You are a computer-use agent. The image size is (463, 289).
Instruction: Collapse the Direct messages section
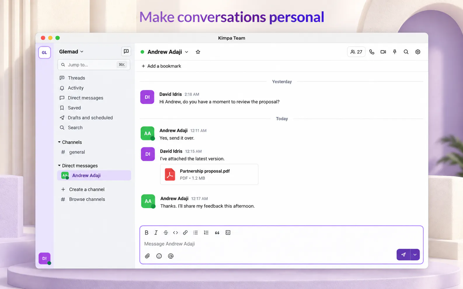tap(59, 165)
